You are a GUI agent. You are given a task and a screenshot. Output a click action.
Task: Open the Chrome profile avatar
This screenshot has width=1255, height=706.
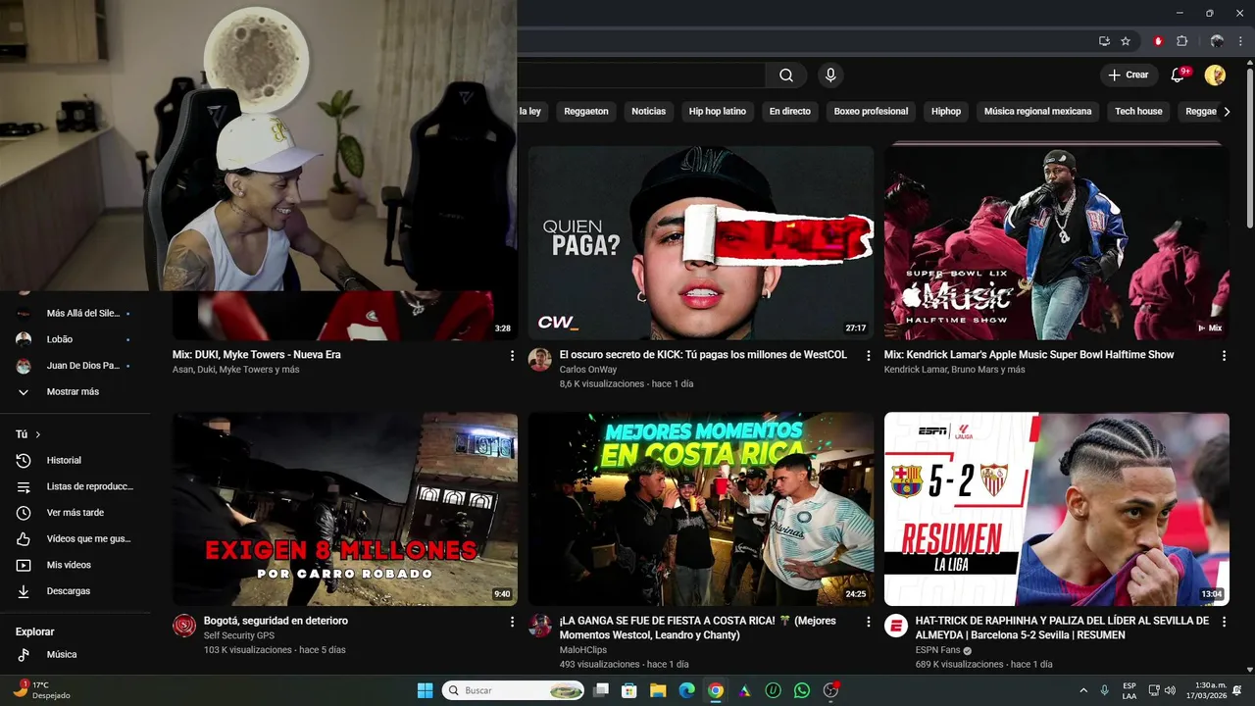1217,41
